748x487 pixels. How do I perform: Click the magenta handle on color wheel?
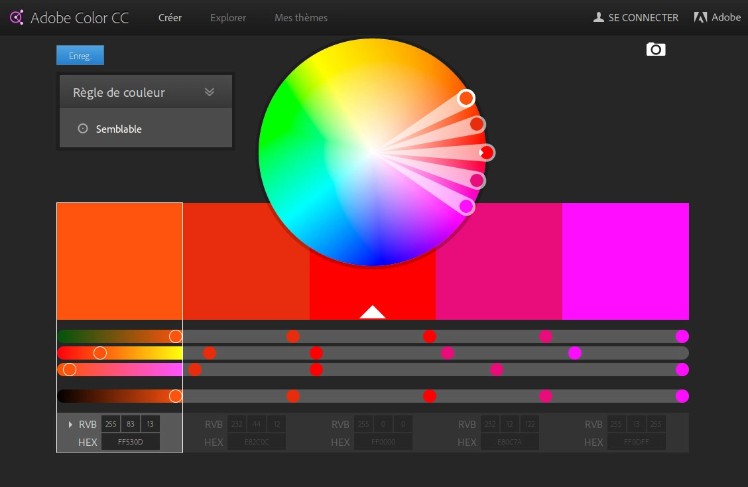[x=467, y=206]
